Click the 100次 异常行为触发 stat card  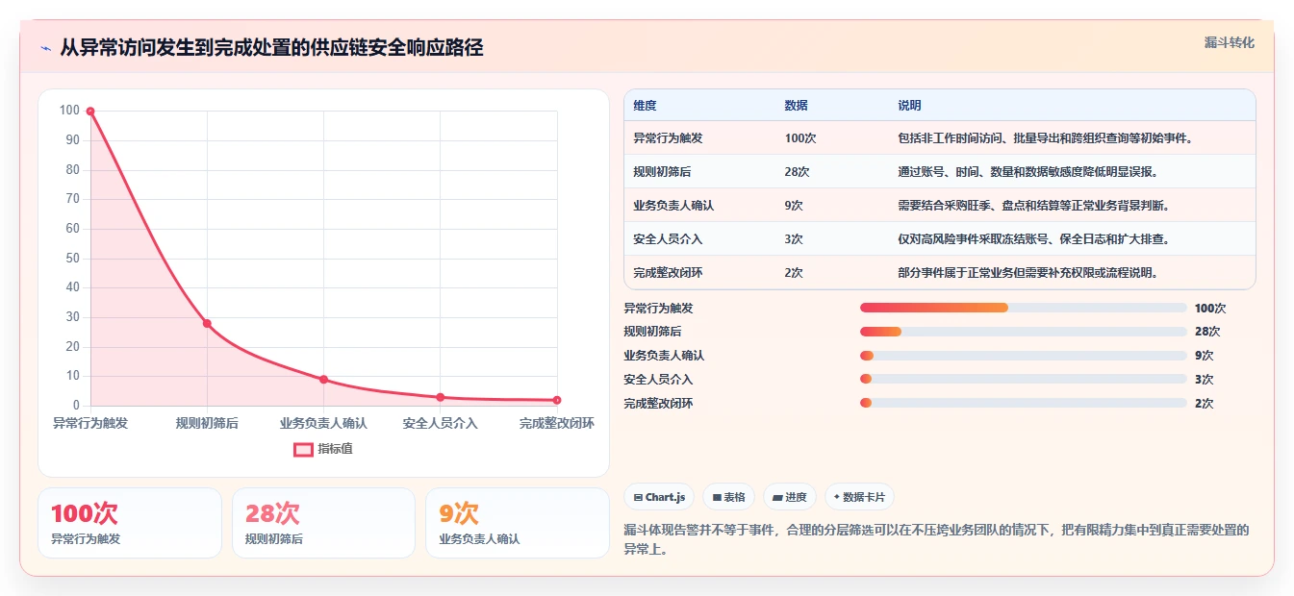[x=130, y=523]
